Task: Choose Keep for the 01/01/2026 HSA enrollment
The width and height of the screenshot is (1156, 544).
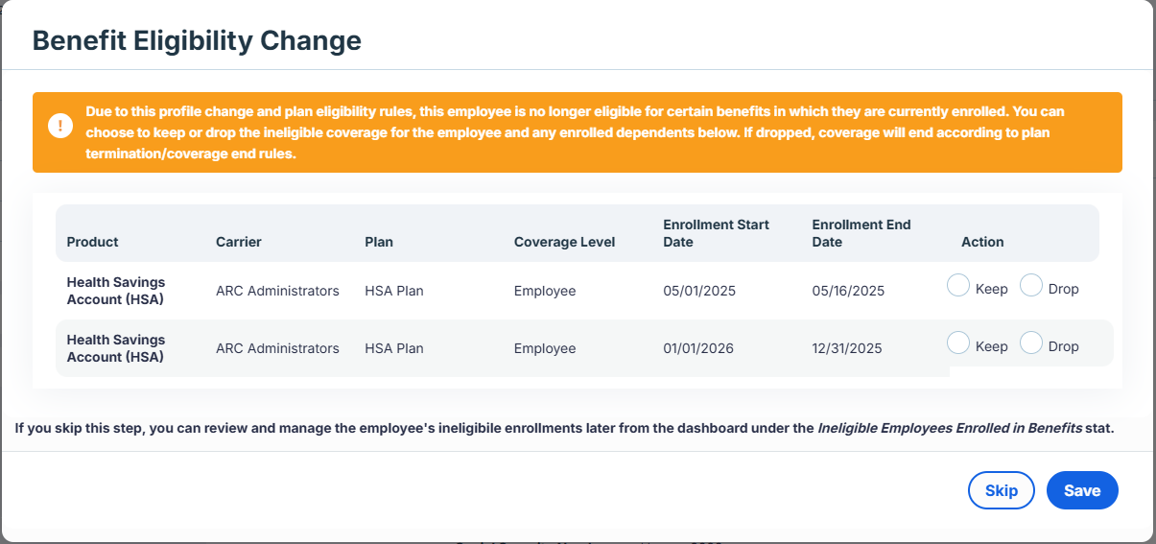Action: click(957, 343)
